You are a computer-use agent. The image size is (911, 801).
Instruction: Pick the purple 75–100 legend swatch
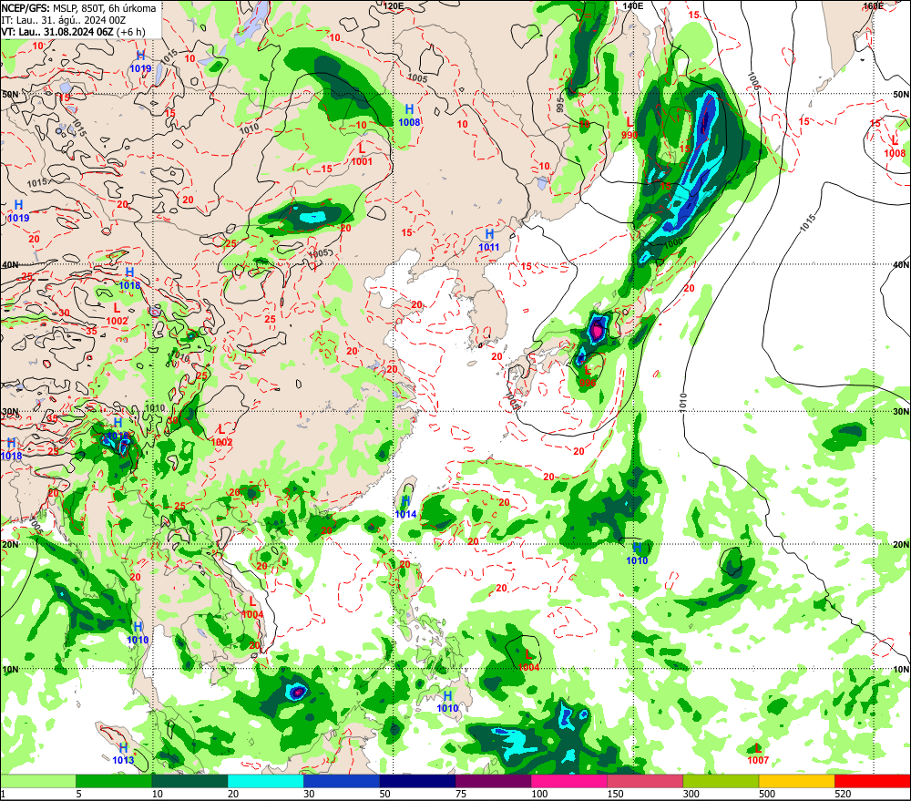point(493,781)
